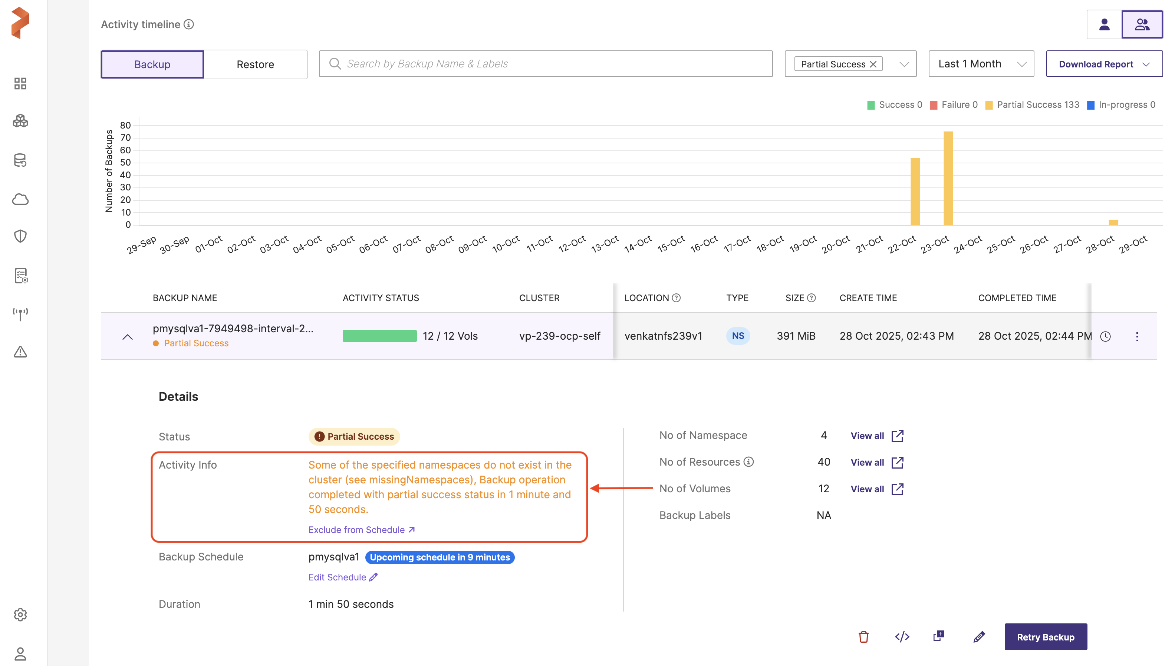Open the Alerts warning triangle icon
Image resolution: width=1175 pixels, height=666 pixels.
(x=20, y=352)
